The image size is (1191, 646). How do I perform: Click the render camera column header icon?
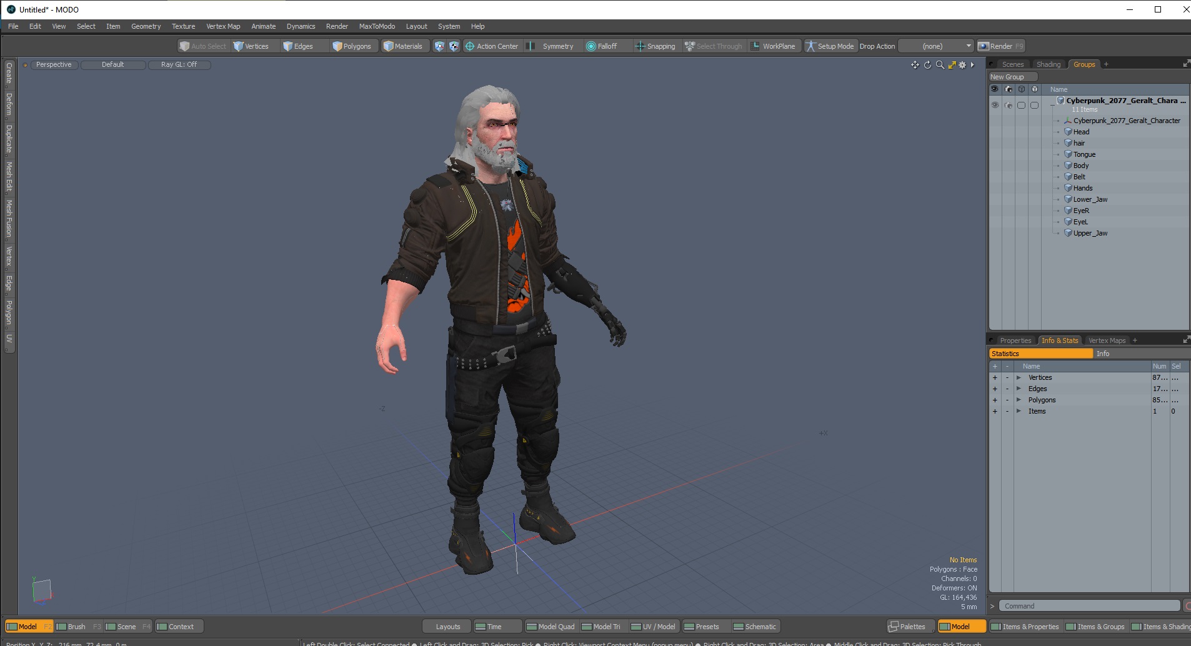click(1008, 89)
